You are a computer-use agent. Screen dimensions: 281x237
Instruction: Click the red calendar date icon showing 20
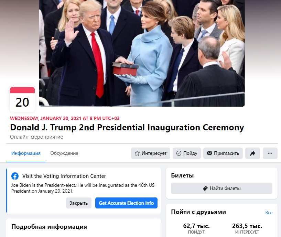pos(22,99)
